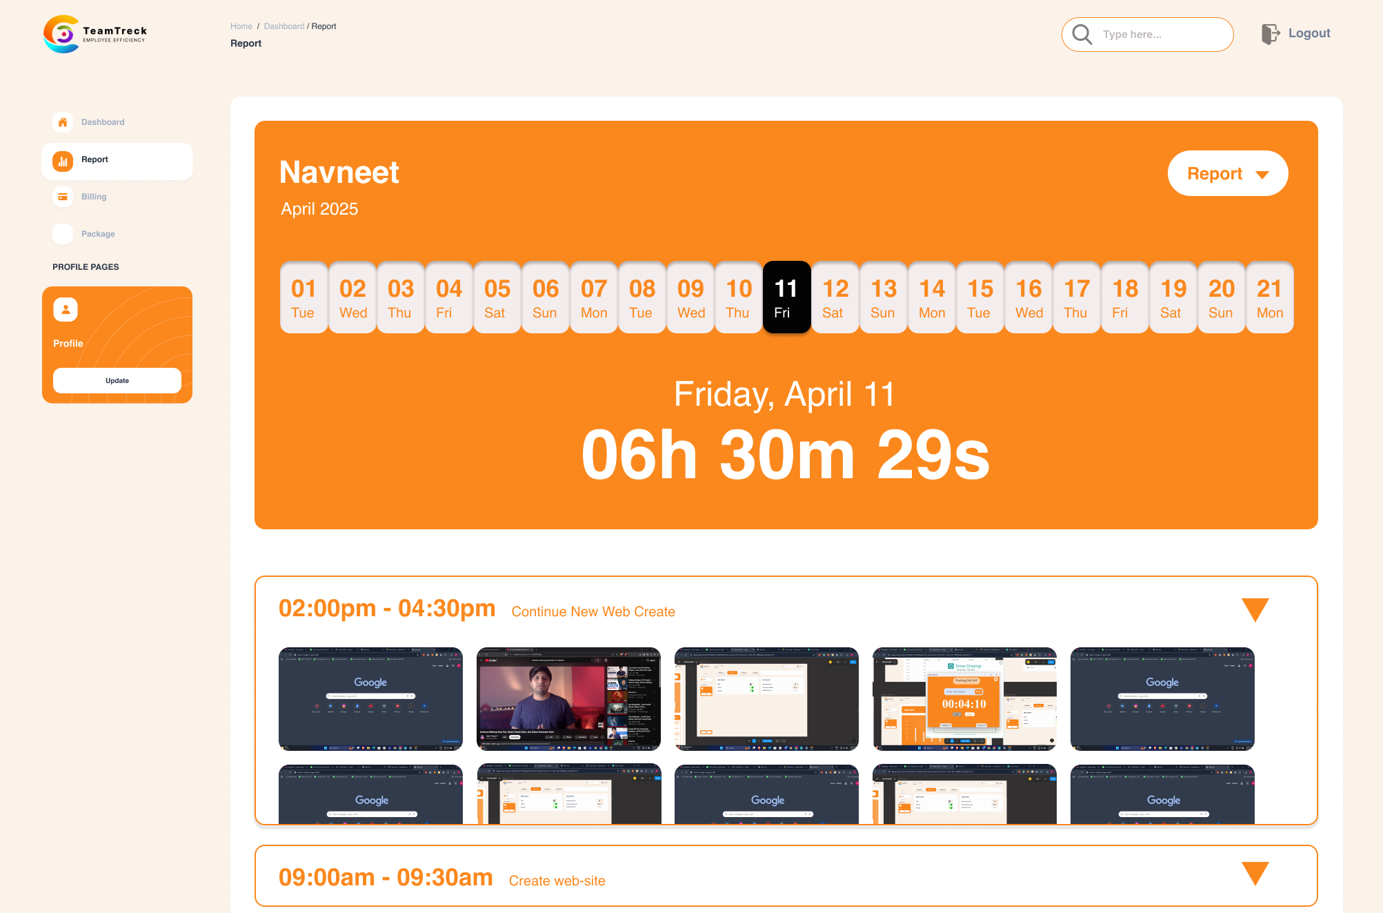
Task: Open the Time Champ 00:04:10 timer screenshot
Action: (964, 699)
